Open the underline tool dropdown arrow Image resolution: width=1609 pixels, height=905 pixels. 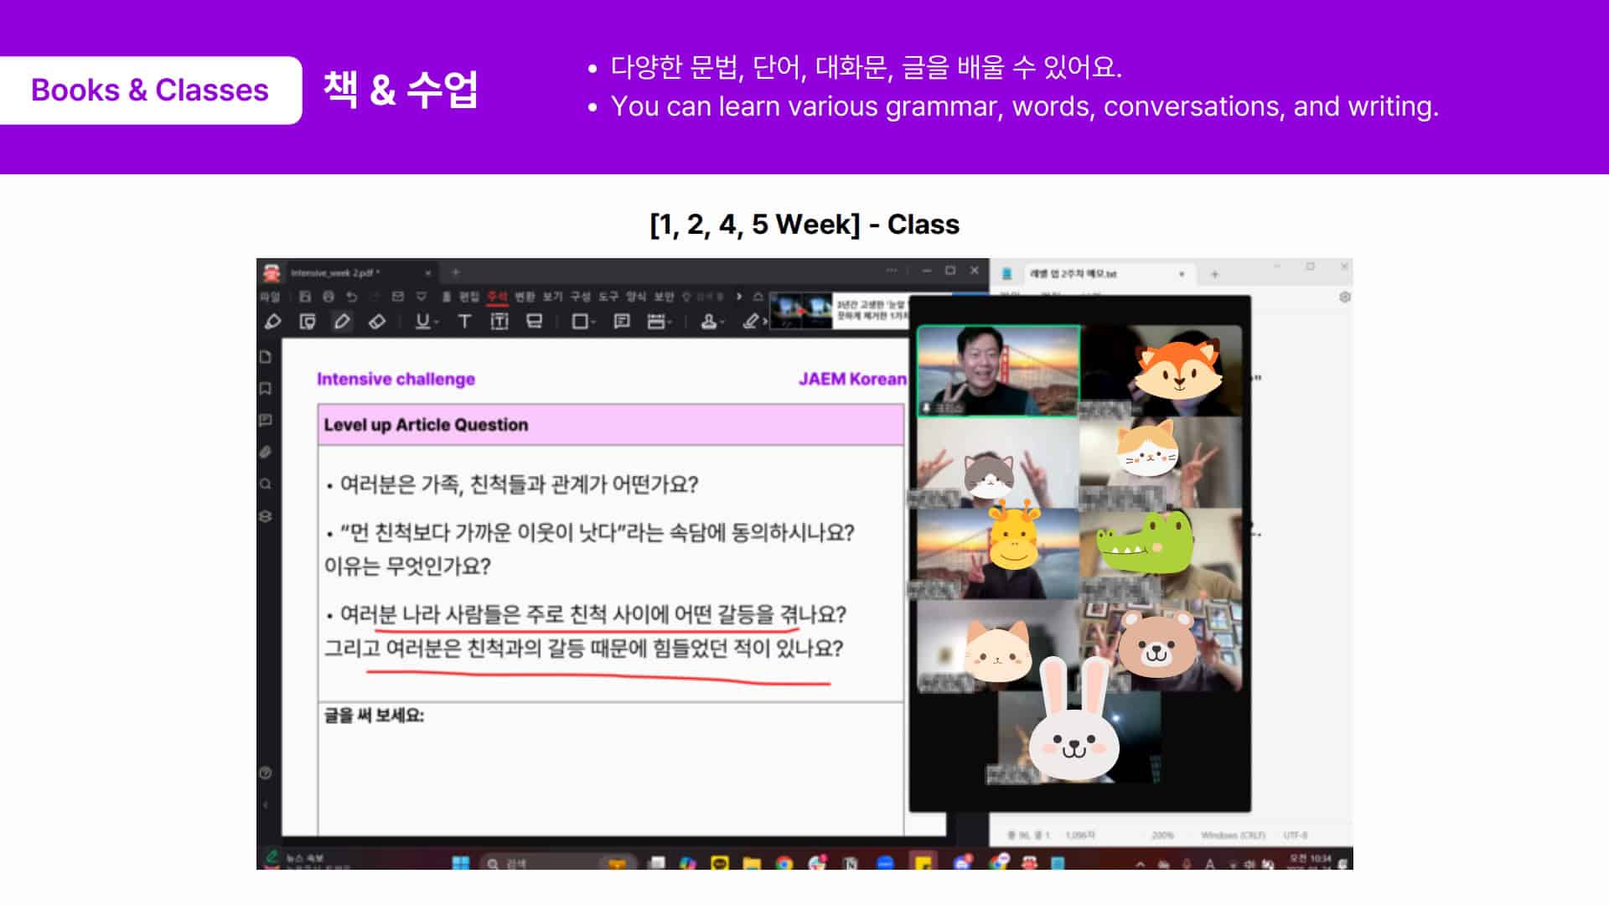tap(437, 323)
